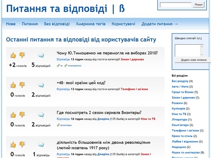Click quick question textarea scroll down arrow
This screenshot has width=211, height=158.
coord(202,55)
